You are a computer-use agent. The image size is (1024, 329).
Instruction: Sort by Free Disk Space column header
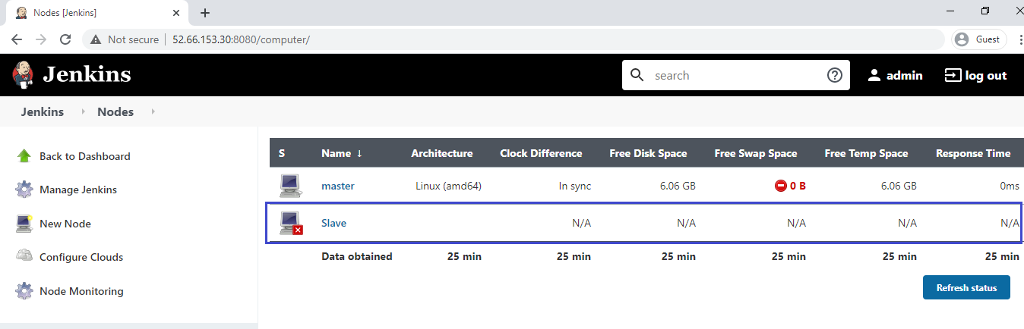pyautogui.click(x=648, y=153)
